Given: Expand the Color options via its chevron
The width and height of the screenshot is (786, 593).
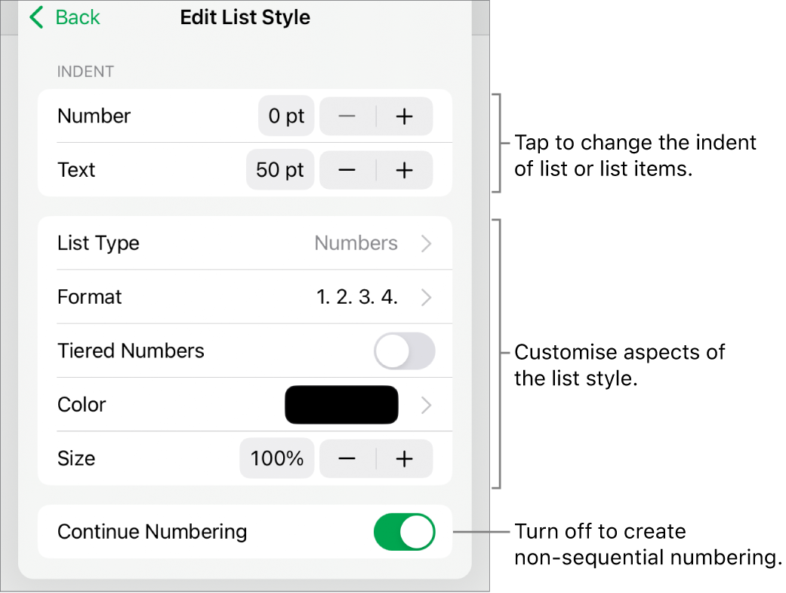Looking at the screenshot, I should (x=425, y=404).
